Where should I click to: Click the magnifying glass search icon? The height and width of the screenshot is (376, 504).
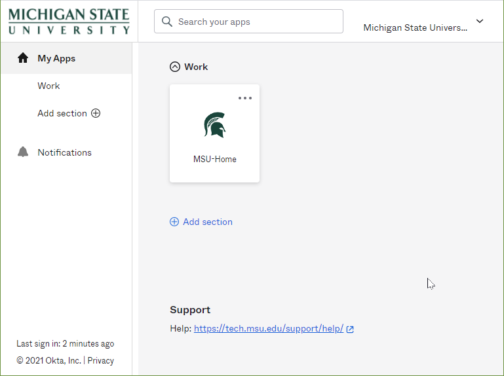point(167,22)
